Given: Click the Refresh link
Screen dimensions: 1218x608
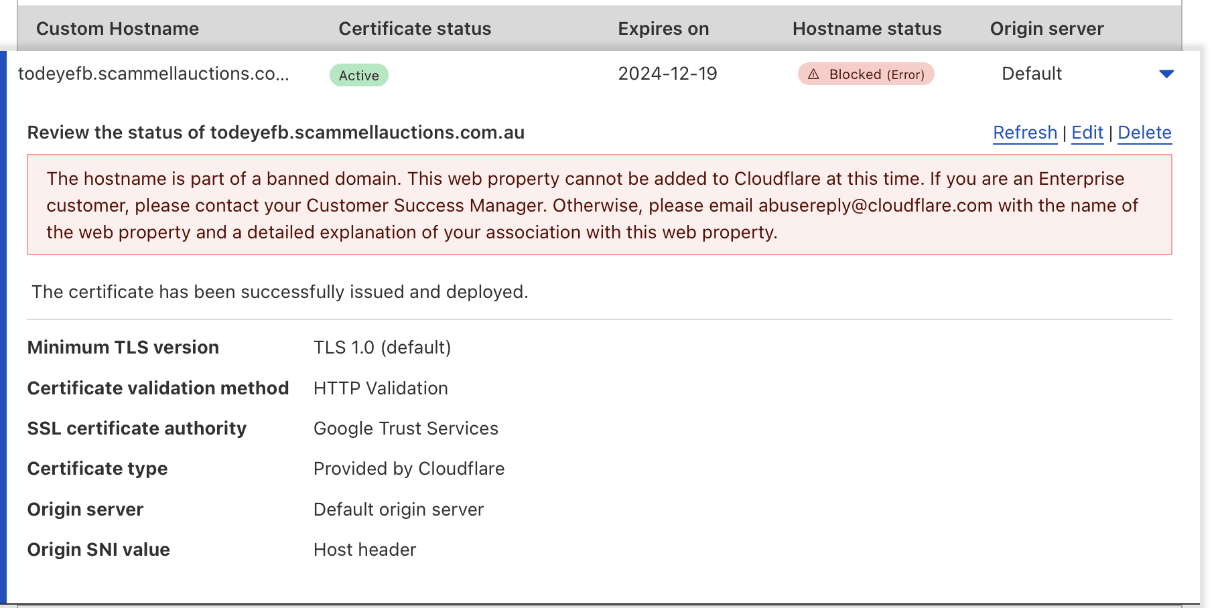Looking at the screenshot, I should 1024,132.
